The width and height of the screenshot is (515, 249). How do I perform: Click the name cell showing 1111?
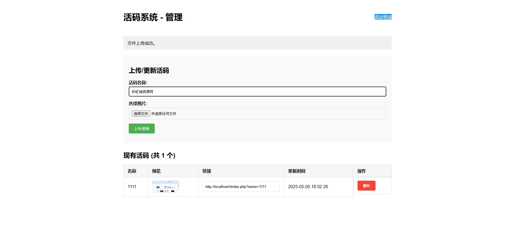132,187
